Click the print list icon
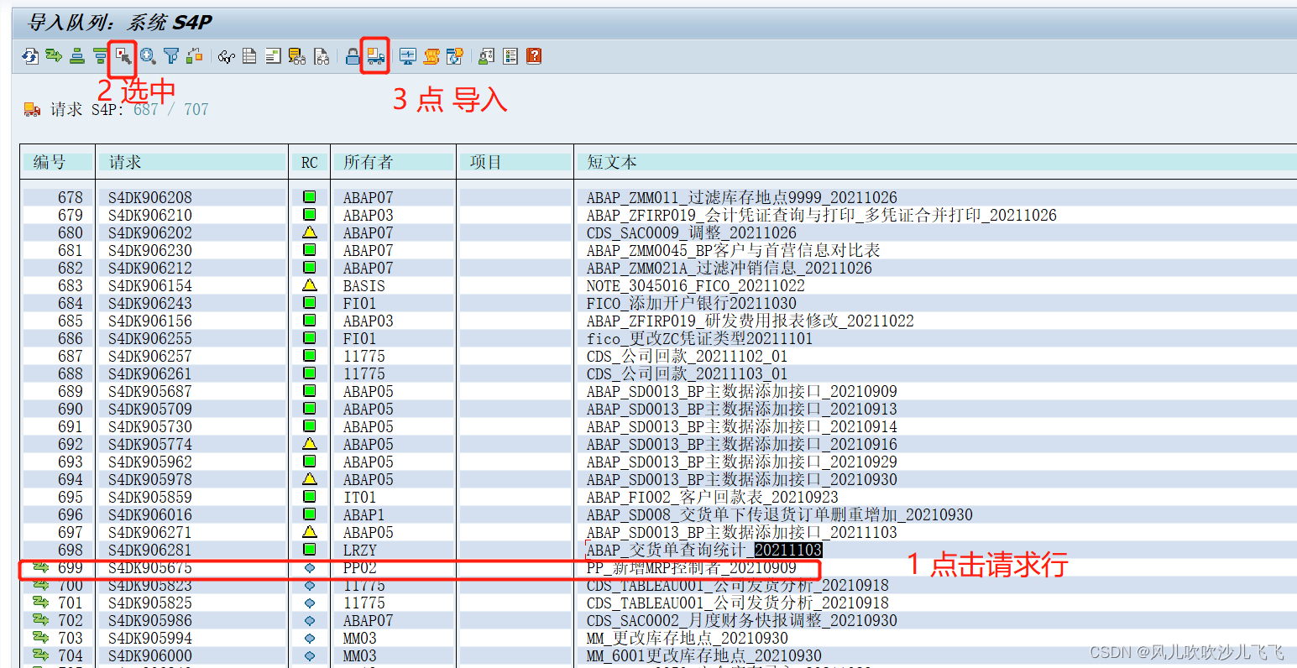 click(x=249, y=56)
